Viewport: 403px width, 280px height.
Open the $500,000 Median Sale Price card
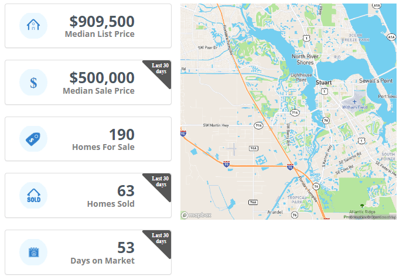pos(88,82)
